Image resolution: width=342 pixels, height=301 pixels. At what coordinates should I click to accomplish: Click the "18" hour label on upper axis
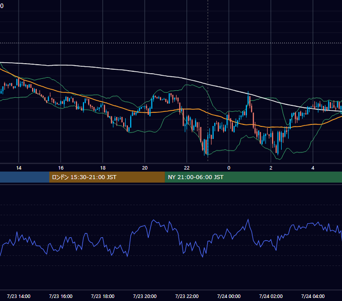[x=103, y=168]
